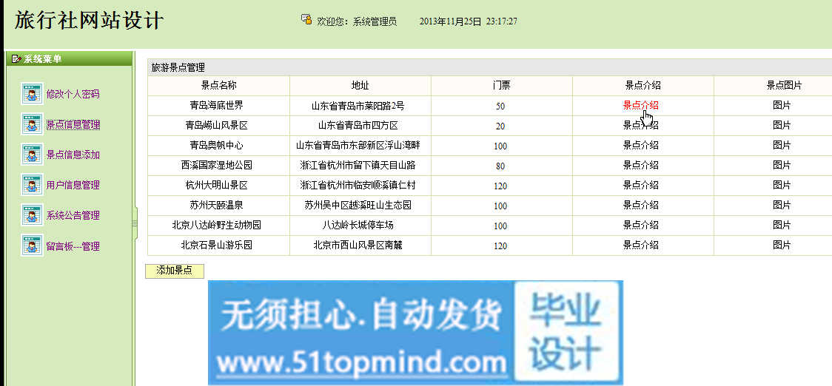Click the 系统管理员 welcome text
This screenshot has height=386, width=832.
click(x=375, y=21)
